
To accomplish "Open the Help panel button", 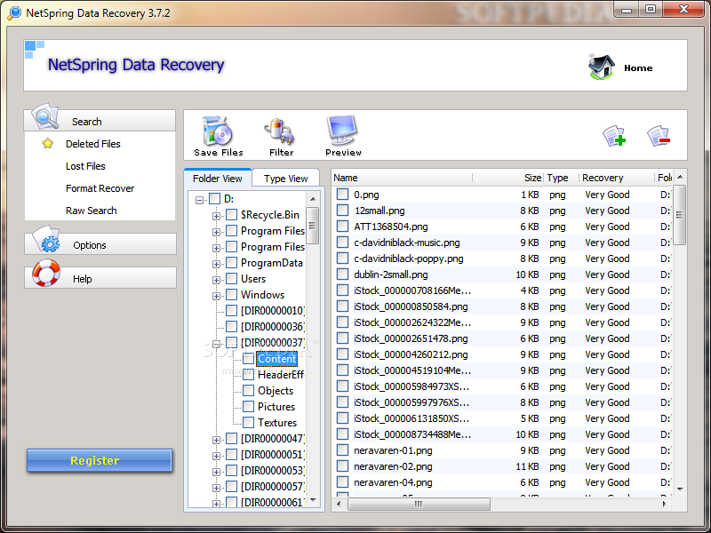I will tap(100, 278).
